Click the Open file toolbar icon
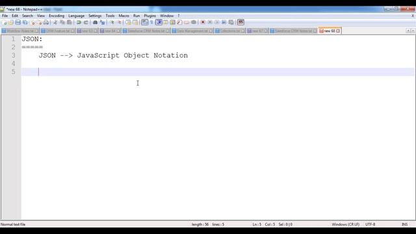Viewport: 416px width, 234px height. (11, 23)
